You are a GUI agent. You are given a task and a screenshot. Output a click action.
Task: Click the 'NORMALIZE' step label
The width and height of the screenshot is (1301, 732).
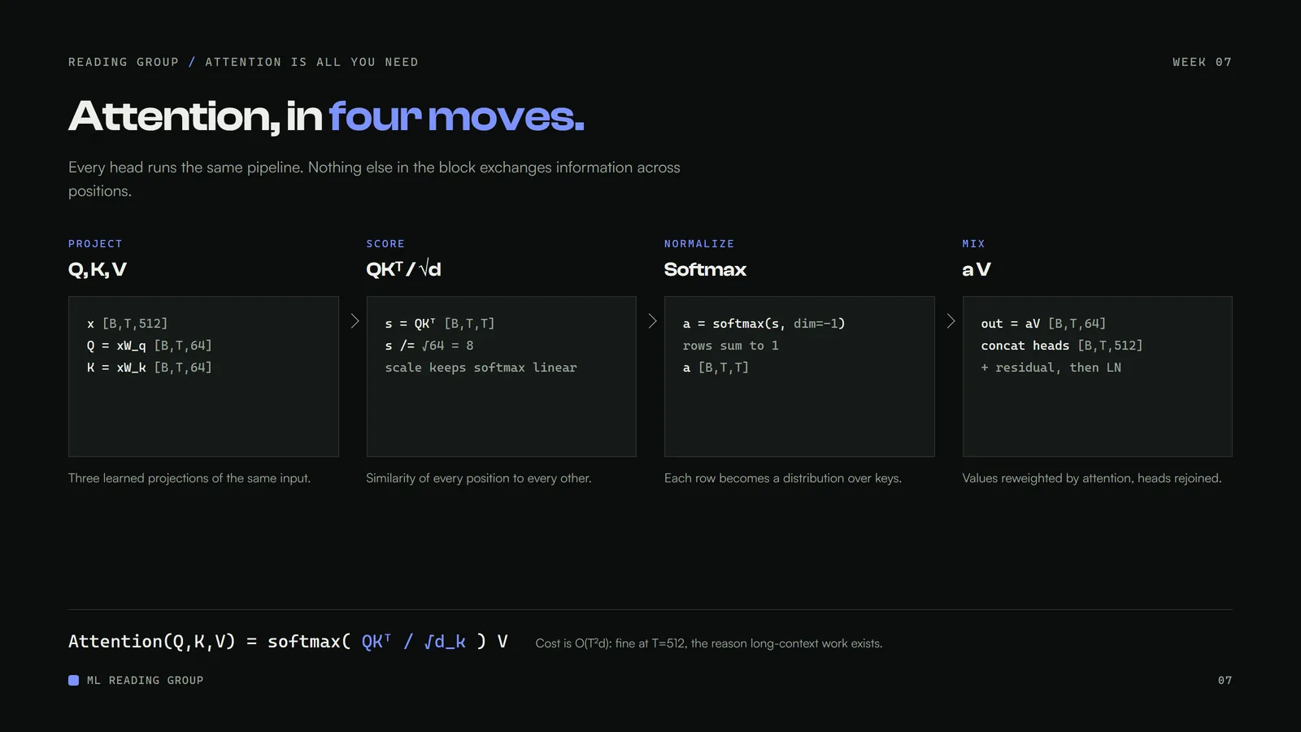(x=699, y=244)
